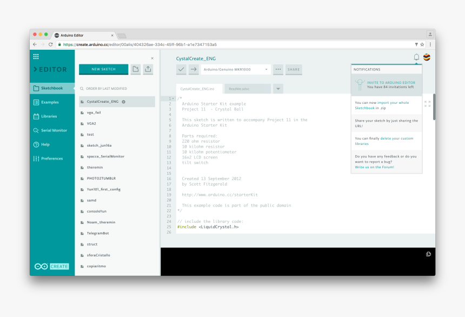Screen dimensions: 465x317
Task: Open the tabs dropdown arrow
Action: (x=278, y=89)
